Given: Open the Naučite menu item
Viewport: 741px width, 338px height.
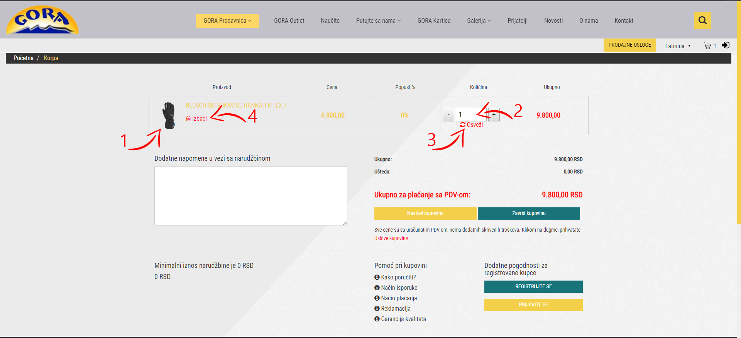Looking at the screenshot, I should coord(330,21).
